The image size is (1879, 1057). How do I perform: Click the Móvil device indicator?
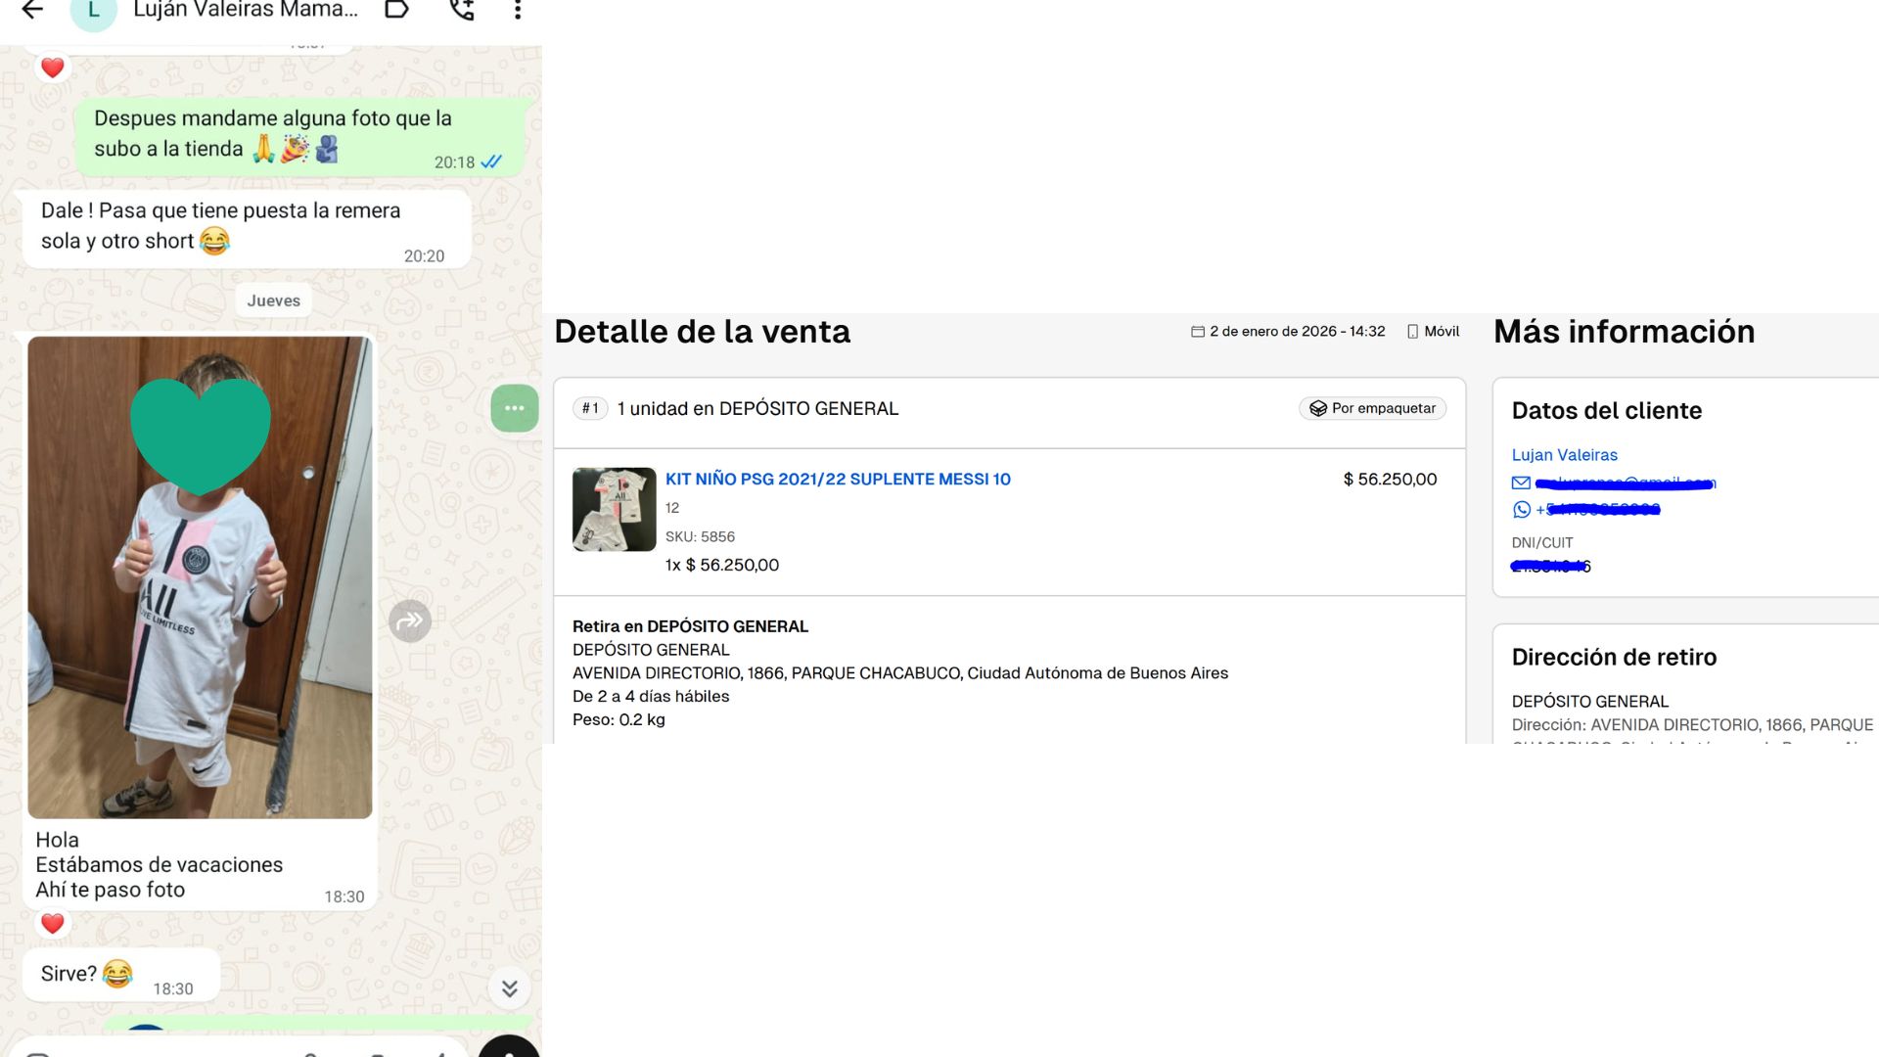click(1433, 331)
